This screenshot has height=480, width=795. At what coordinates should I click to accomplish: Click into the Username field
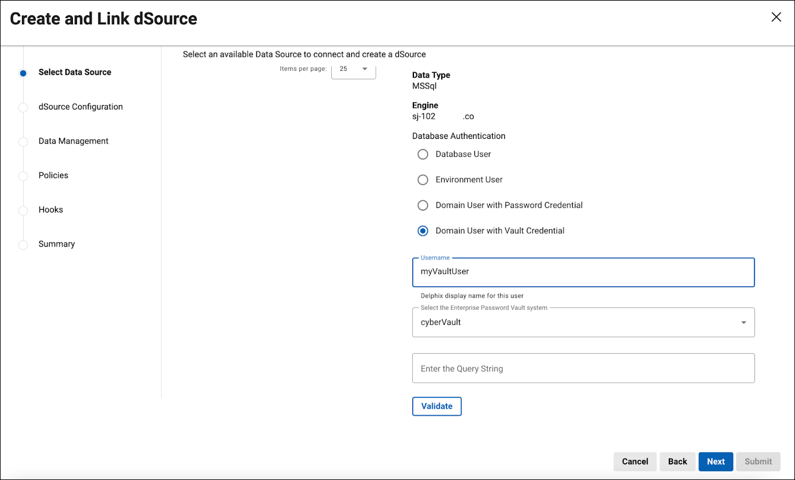(582, 272)
